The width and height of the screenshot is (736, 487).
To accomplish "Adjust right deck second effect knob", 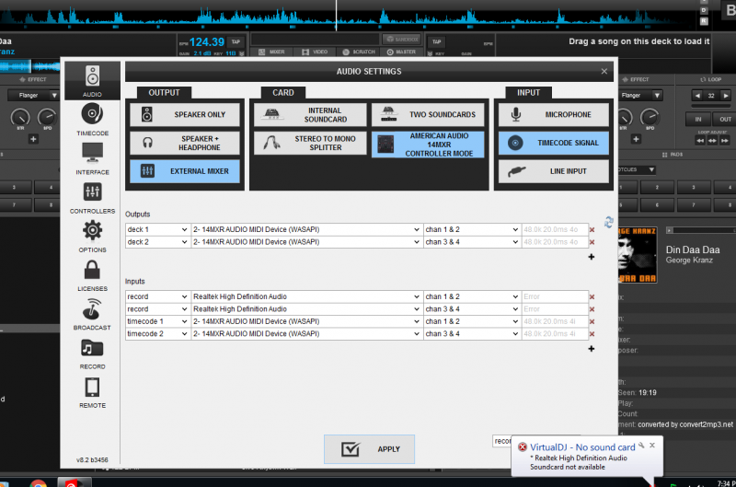I will pyautogui.click(x=650, y=118).
